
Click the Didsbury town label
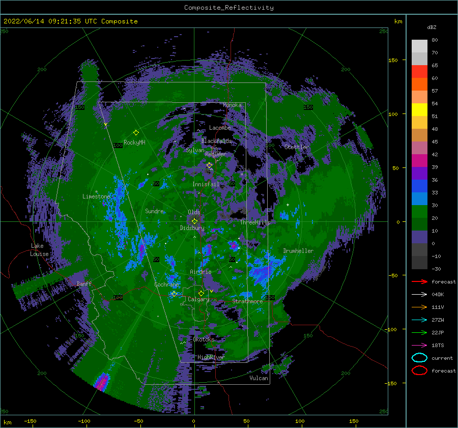click(192, 228)
